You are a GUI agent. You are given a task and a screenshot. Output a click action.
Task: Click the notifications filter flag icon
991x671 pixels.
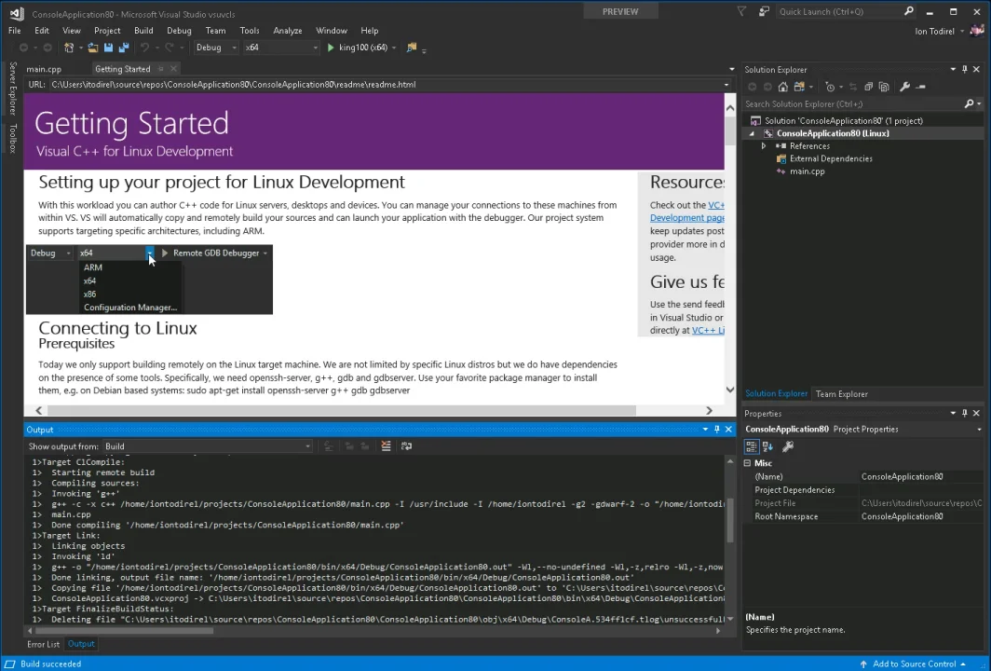tap(741, 11)
